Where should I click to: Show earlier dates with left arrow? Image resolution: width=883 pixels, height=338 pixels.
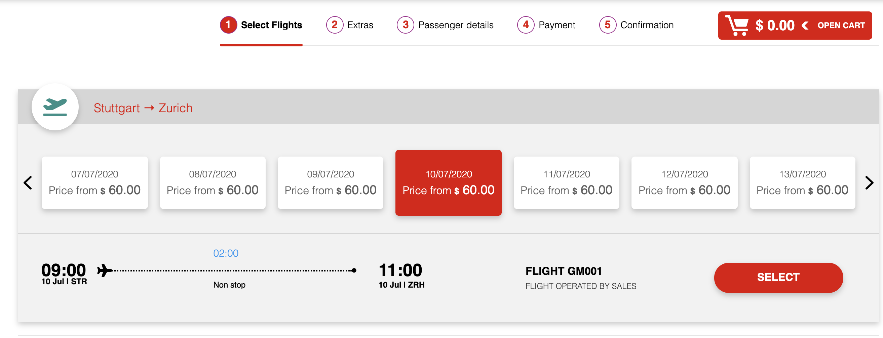[x=28, y=183]
